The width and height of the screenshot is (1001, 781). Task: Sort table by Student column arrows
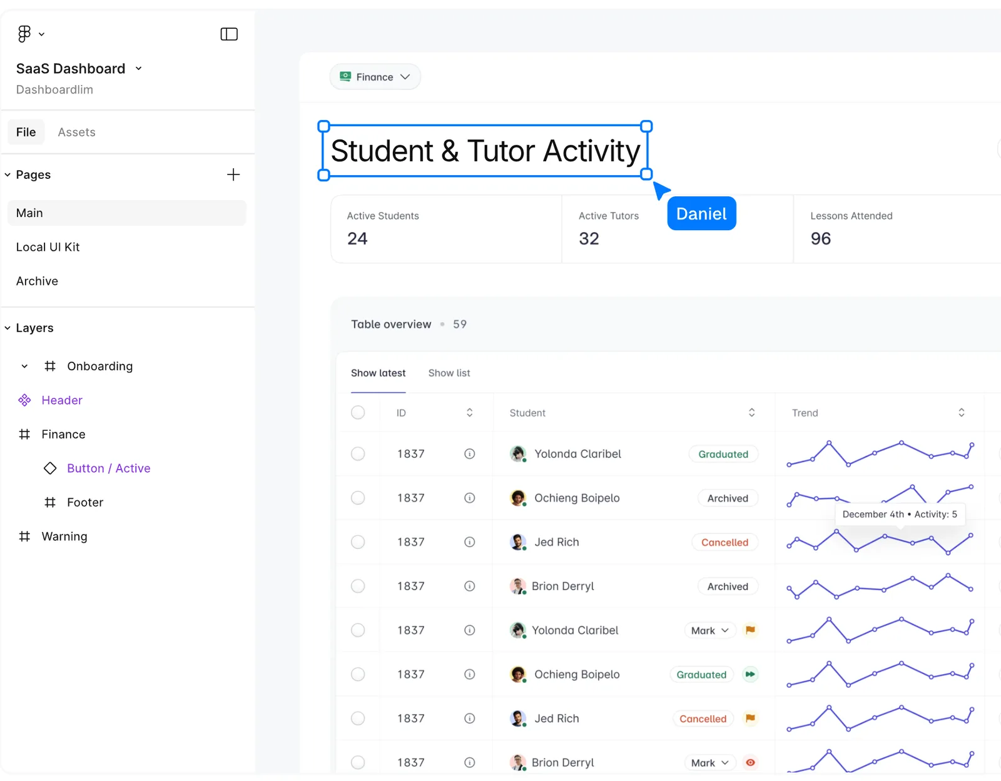coord(751,413)
